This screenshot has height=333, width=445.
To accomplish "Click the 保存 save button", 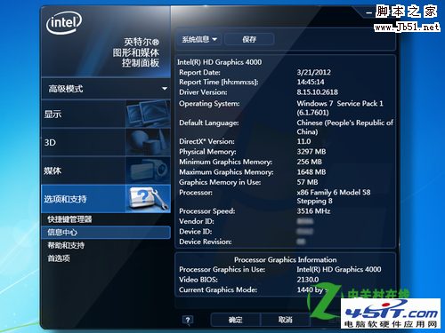I will pyautogui.click(x=249, y=39).
